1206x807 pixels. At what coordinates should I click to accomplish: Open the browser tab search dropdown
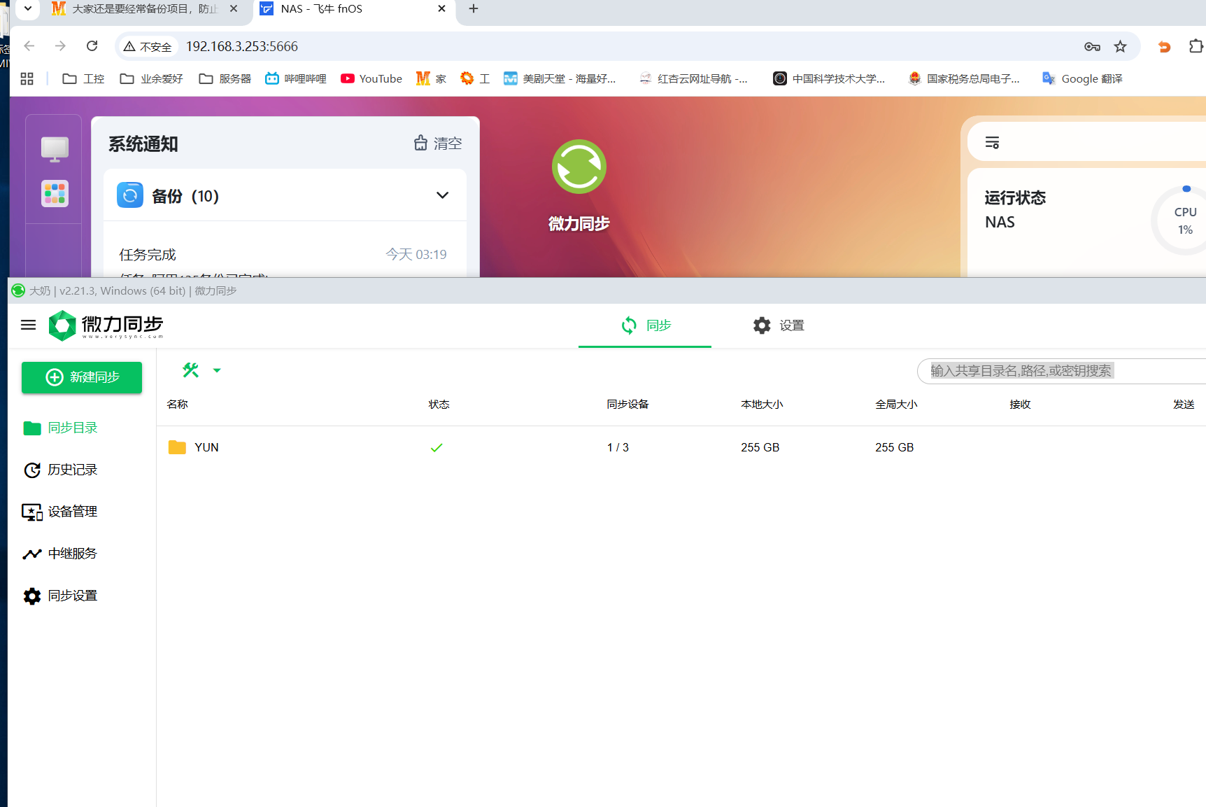coord(27,8)
